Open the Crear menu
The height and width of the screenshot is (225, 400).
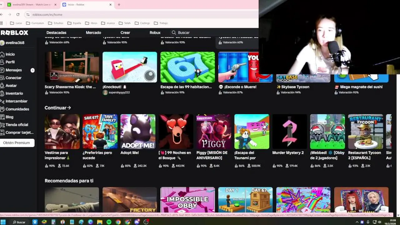(x=125, y=32)
